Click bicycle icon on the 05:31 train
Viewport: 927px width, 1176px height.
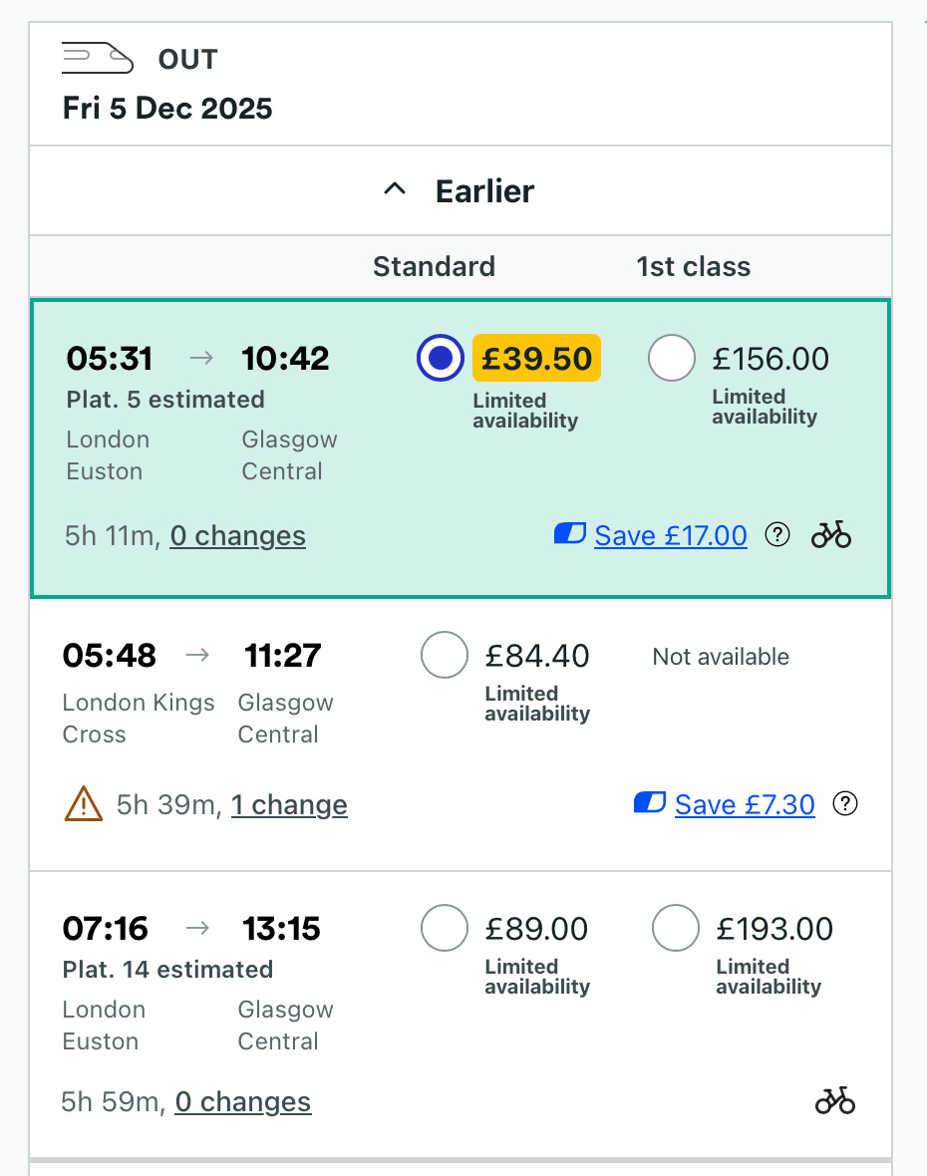(x=831, y=535)
